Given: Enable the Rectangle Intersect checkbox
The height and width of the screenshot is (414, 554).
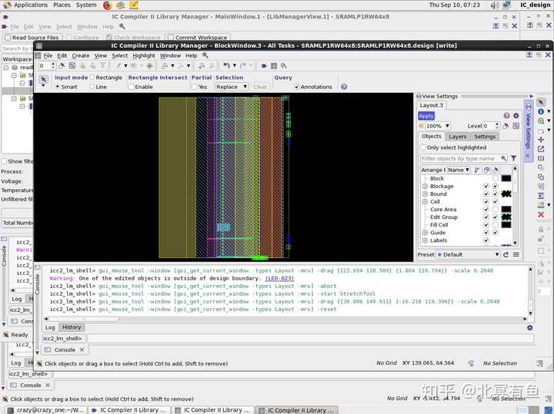Looking at the screenshot, I should 132,87.
